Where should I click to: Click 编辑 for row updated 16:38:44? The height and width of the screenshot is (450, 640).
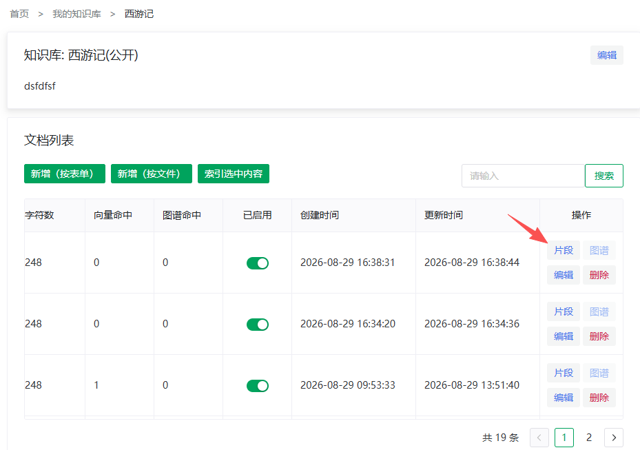tap(564, 275)
